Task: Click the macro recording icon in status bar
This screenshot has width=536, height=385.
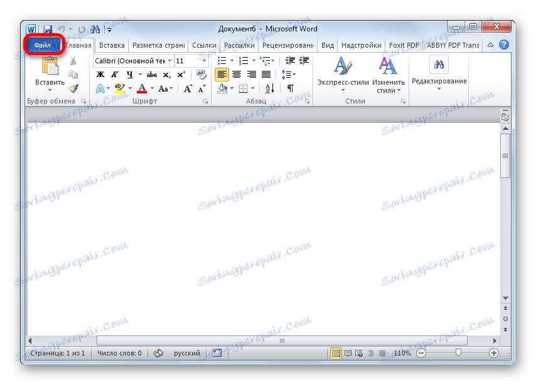Action: coord(217,353)
